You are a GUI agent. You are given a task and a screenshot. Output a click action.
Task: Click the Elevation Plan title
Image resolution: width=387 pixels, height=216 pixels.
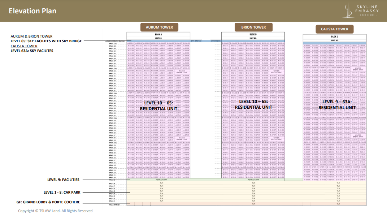[32, 11]
